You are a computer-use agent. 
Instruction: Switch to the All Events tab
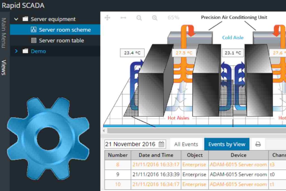(x=186, y=144)
